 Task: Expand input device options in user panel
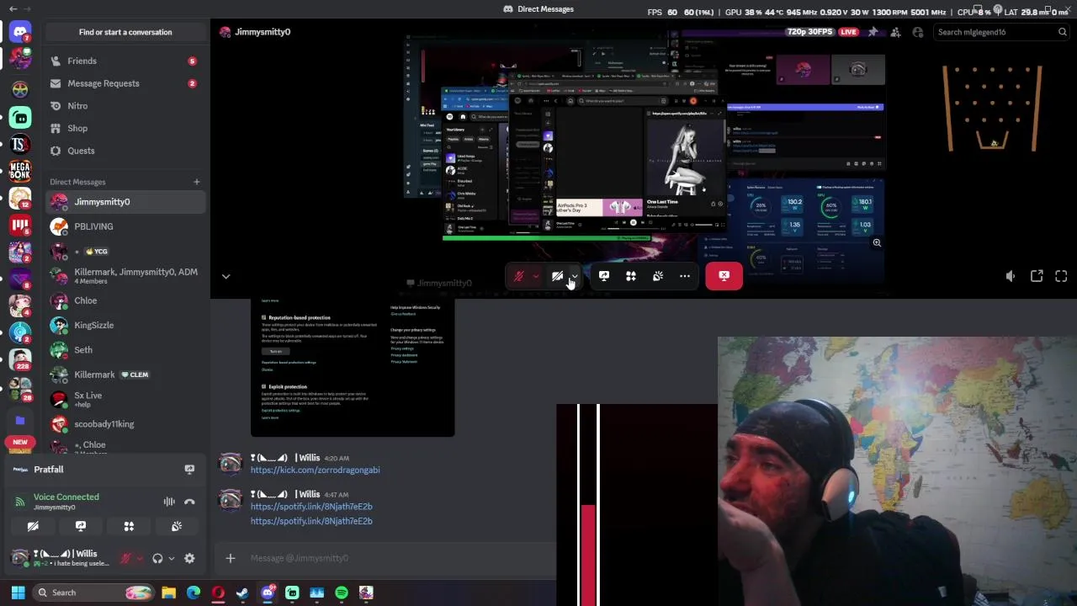(x=140, y=558)
